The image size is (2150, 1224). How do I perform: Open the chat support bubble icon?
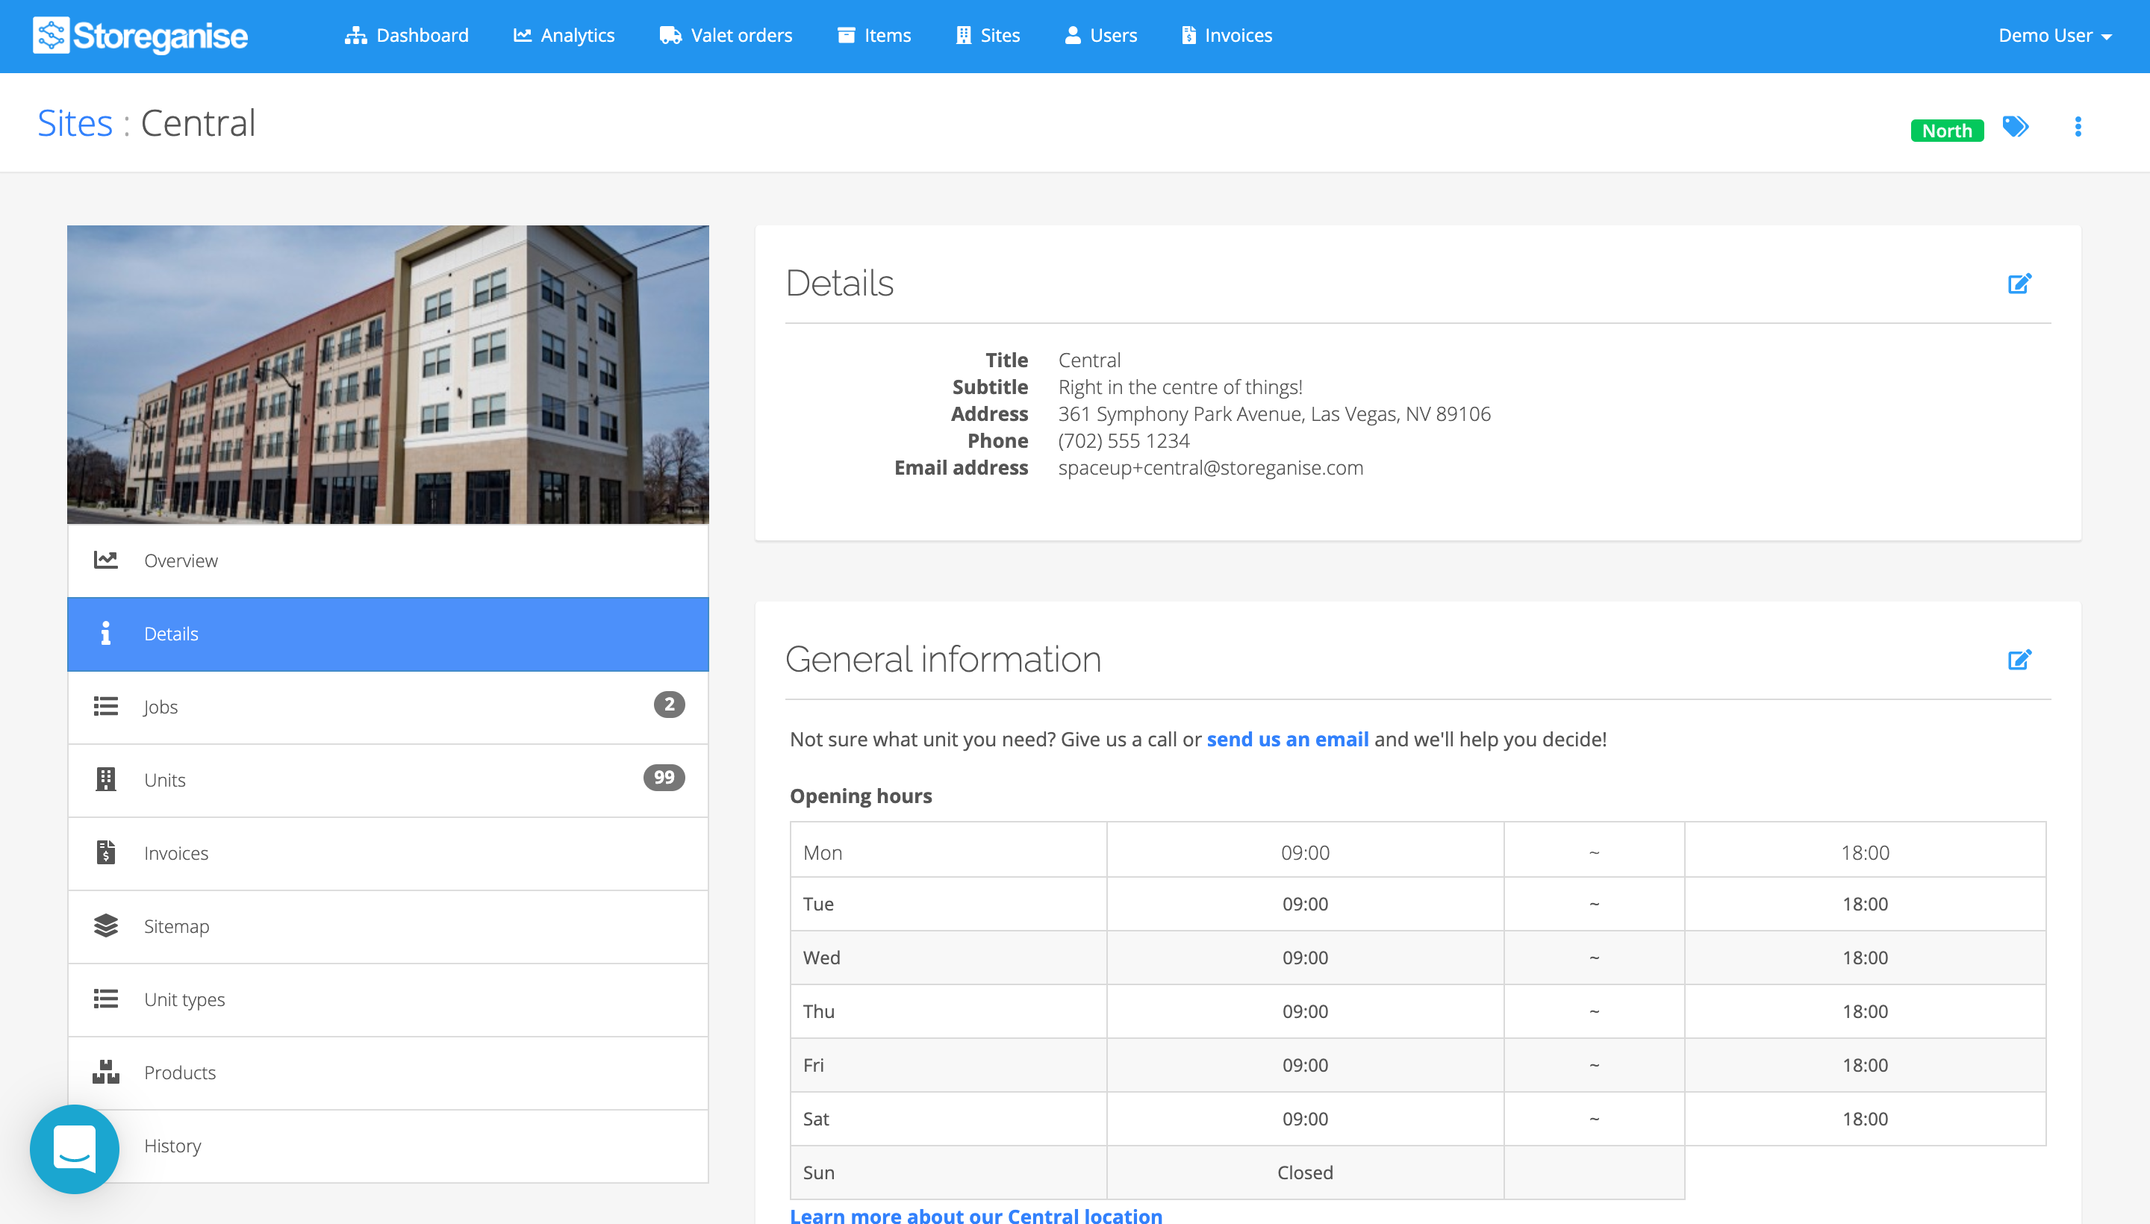(74, 1149)
